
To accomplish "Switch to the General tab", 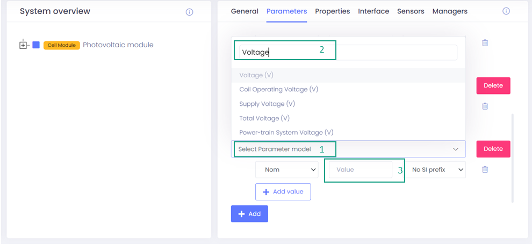I will click(x=245, y=11).
